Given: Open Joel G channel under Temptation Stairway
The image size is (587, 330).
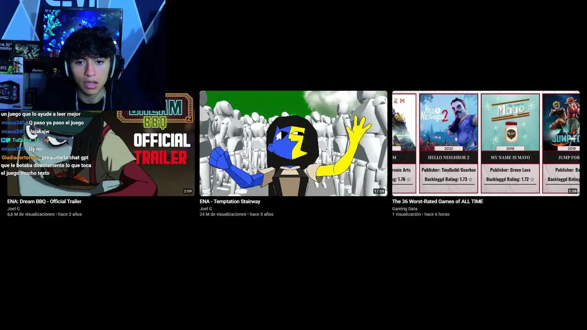Looking at the screenshot, I should point(206,209).
